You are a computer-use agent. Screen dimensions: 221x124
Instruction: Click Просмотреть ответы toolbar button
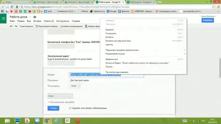coord(47,26)
